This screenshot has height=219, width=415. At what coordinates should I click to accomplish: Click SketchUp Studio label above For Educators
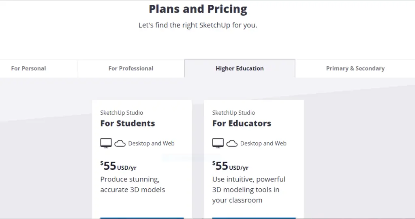click(x=233, y=113)
